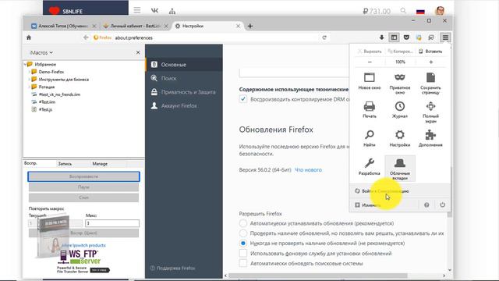499x281 pixels.
Task: Select check for updates but let me choose
Action: (242, 233)
